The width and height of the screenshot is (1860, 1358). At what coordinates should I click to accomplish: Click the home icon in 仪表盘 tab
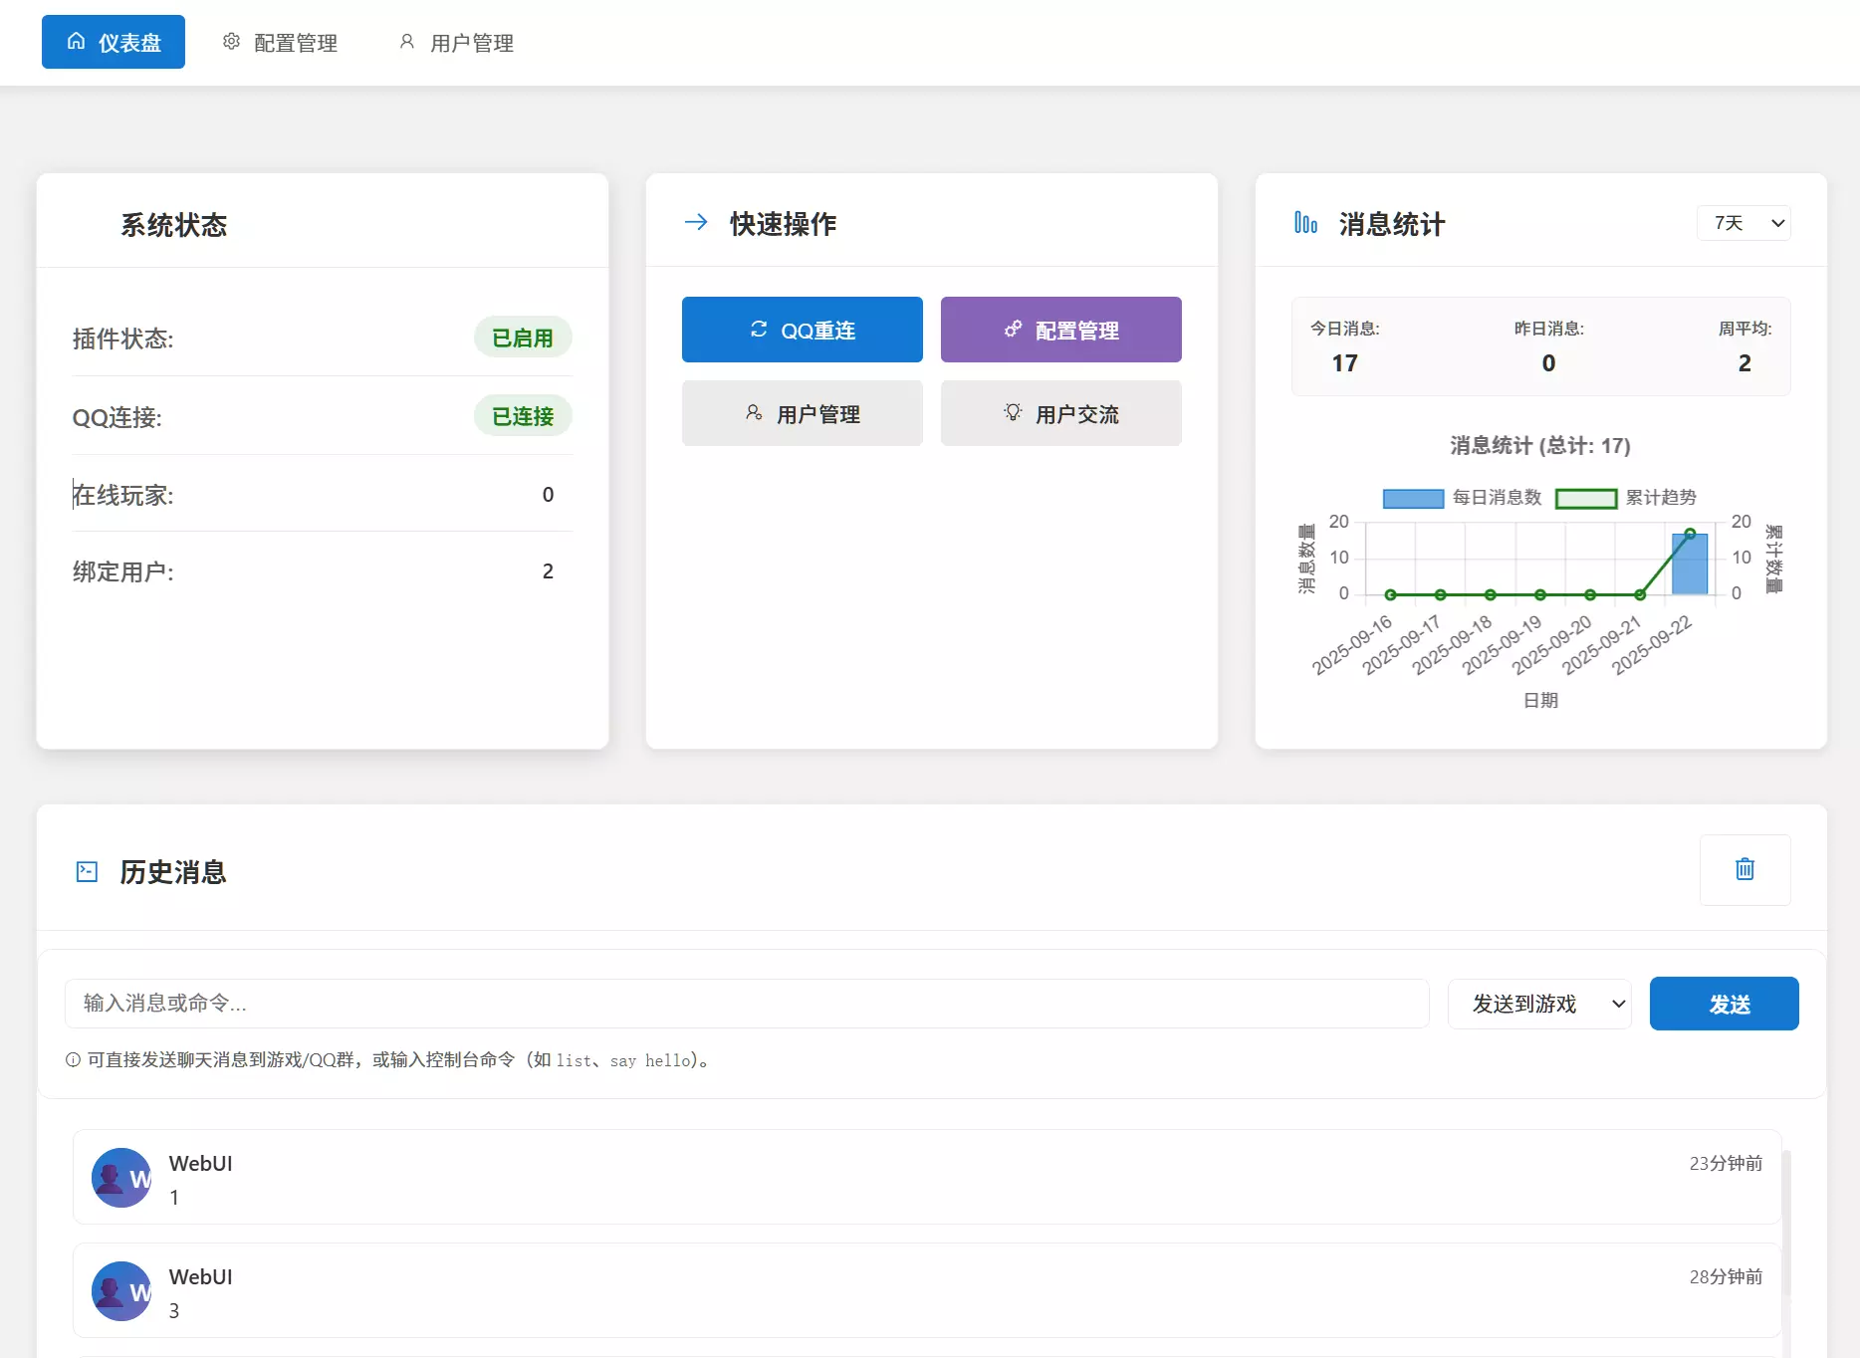pyautogui.click(x=76, y=42)
